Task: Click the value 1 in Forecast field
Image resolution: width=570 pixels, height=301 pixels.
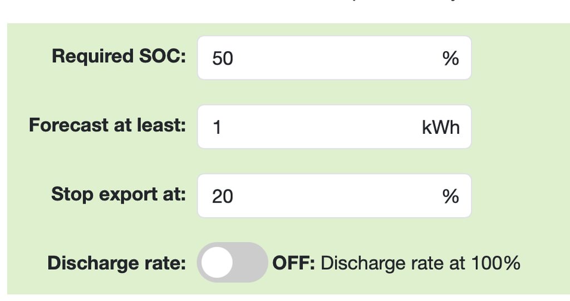Action: coord(217,128)
